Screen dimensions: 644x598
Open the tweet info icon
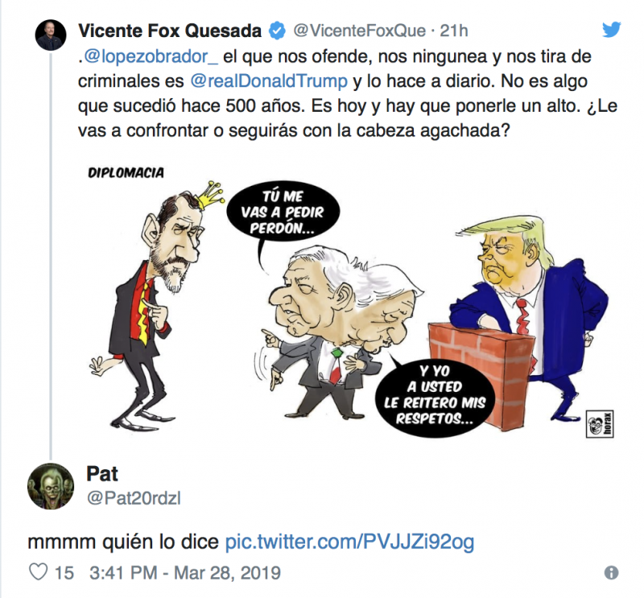click(611, 572)
